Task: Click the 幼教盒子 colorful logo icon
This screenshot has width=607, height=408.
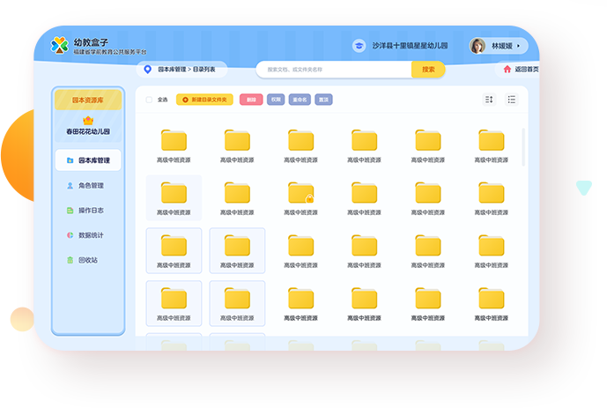Action: tap(59, 45)
